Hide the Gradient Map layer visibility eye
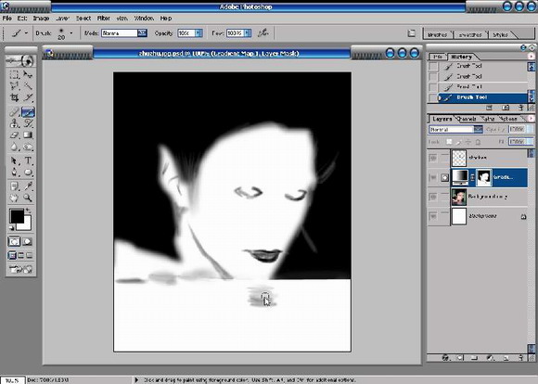The height and width of the screenshot is (384, 538). coord(433,177)
